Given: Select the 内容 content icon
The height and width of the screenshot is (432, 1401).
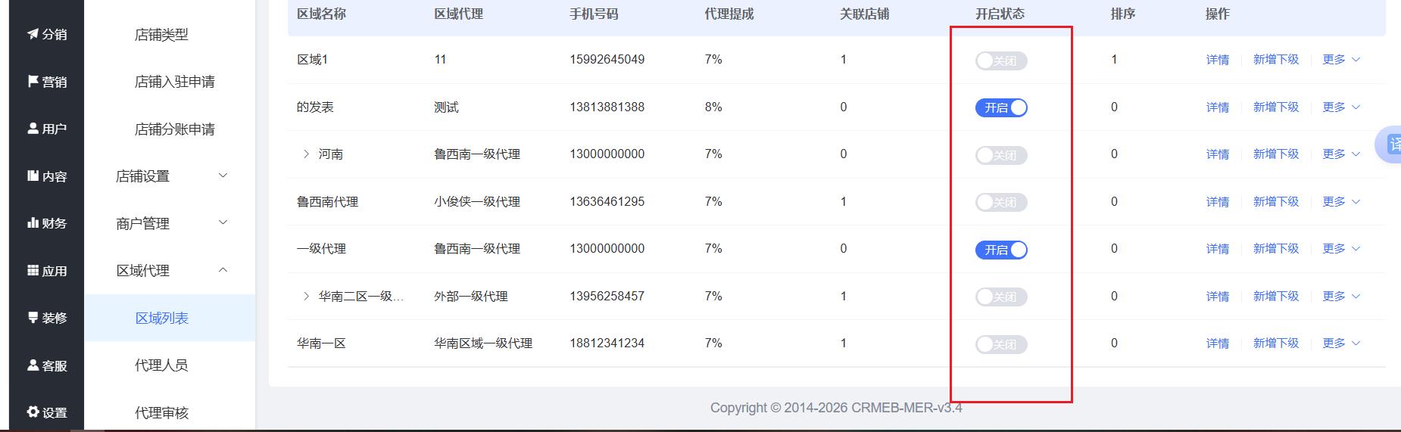Looking at the screenshot, I should [x=33, y=176].
